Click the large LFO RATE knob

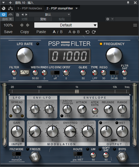[x=25, y=55]
